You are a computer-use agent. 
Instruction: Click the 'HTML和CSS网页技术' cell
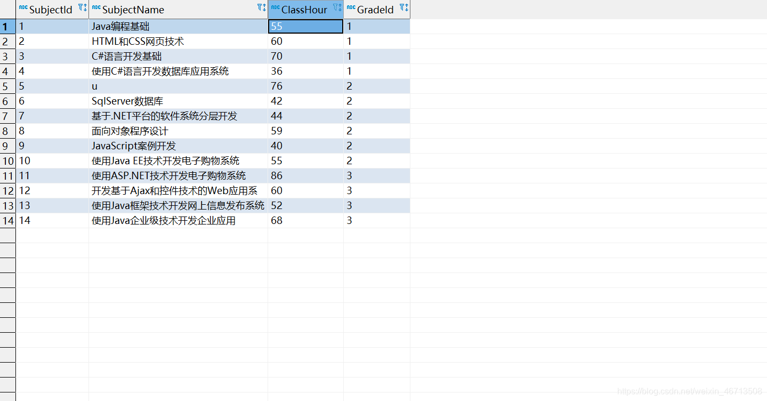click(178, 41)
